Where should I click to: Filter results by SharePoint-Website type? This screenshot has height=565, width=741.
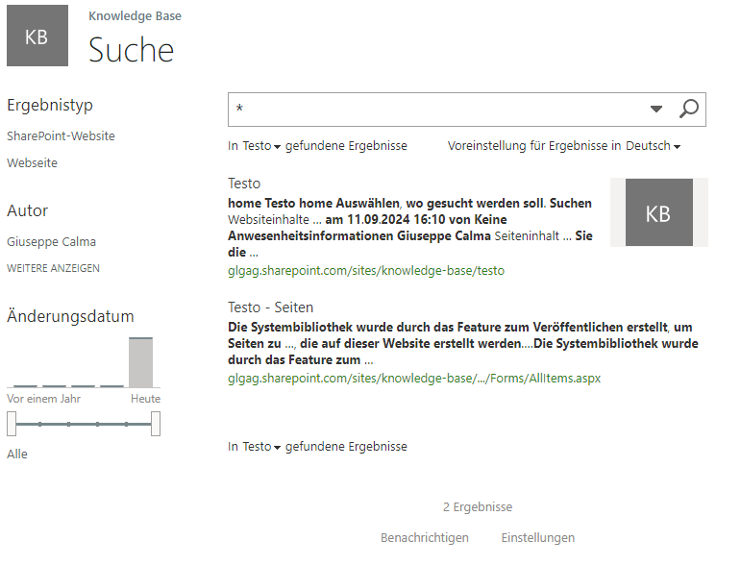click(61, 136)
